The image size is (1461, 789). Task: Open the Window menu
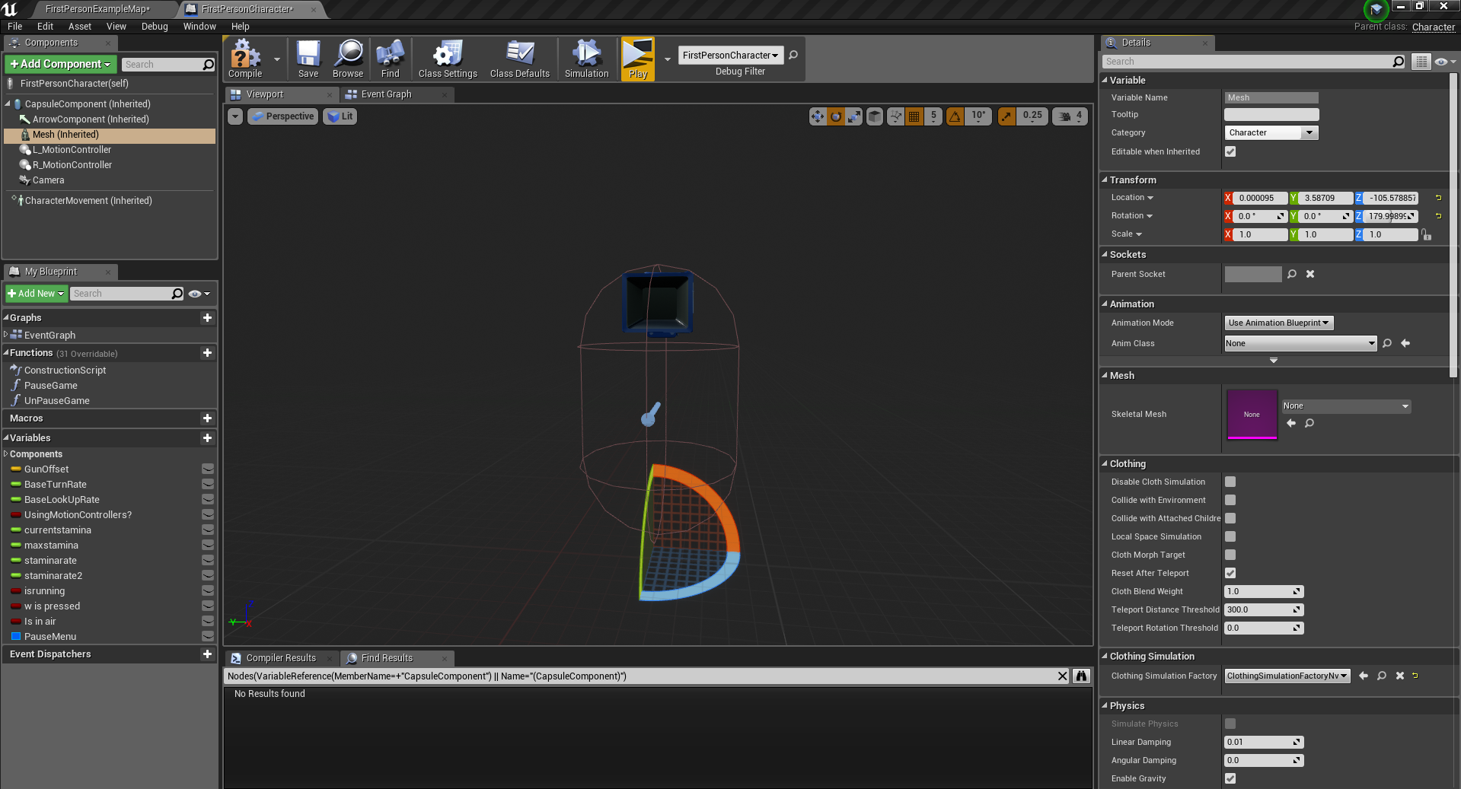click(199, 27)
